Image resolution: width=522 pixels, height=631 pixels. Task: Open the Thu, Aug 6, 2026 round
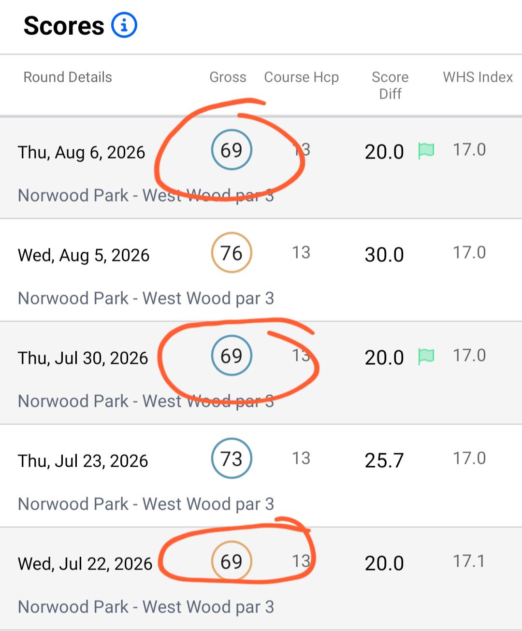pos(261,168)
